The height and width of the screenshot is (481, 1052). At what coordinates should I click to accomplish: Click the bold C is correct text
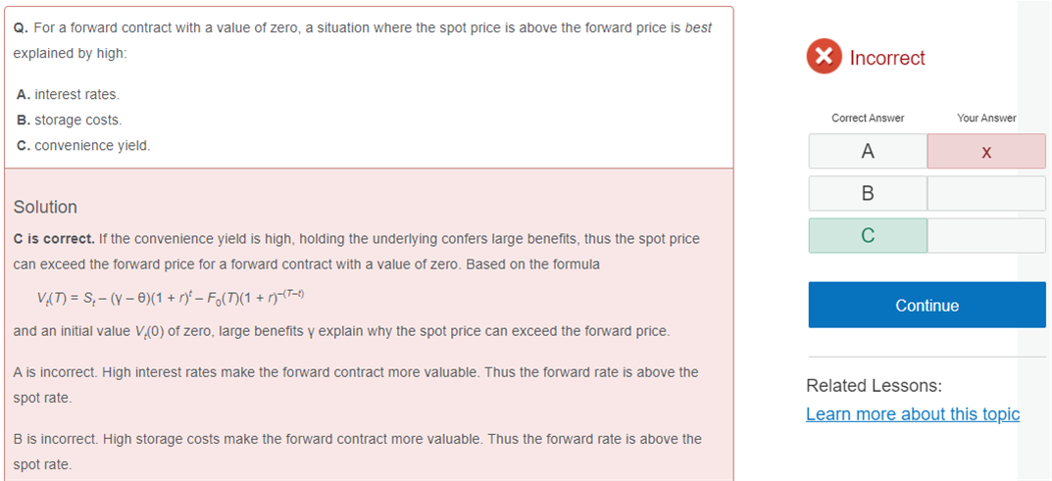[x=54, y=239]
